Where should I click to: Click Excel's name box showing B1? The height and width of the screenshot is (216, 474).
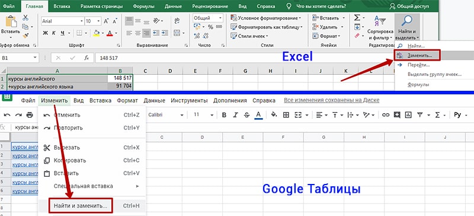point(20,58)
